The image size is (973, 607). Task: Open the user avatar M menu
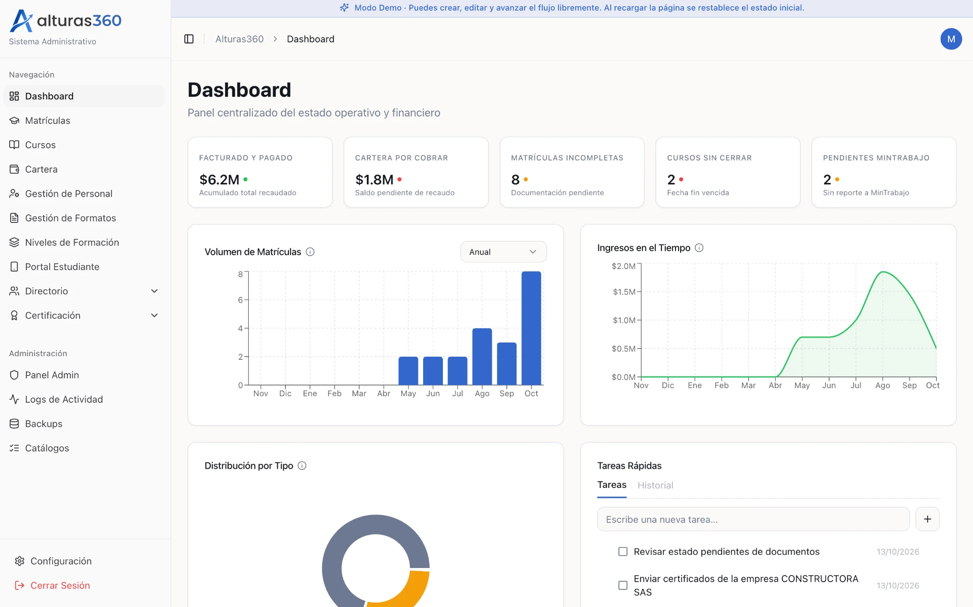tap(951, 39)
